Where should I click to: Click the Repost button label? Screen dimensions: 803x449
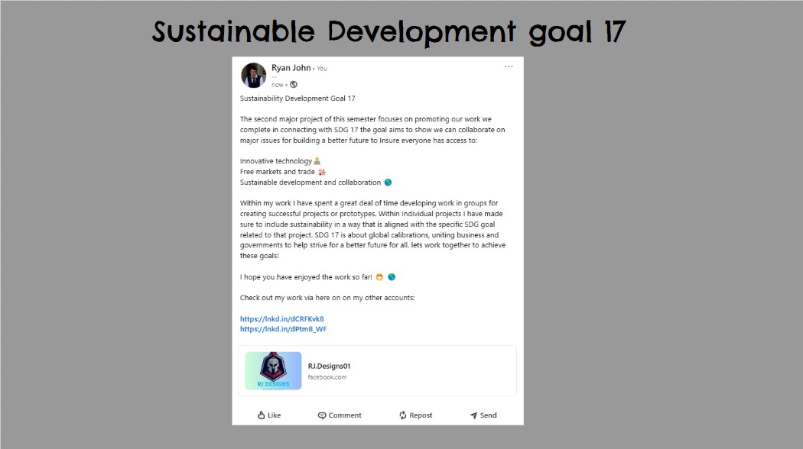[x=421, y=415]
